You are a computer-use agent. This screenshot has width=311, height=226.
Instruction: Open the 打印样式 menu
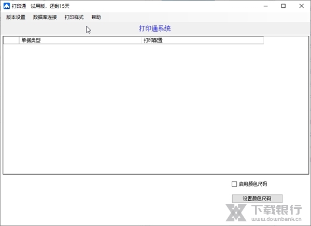click(74, 17)
